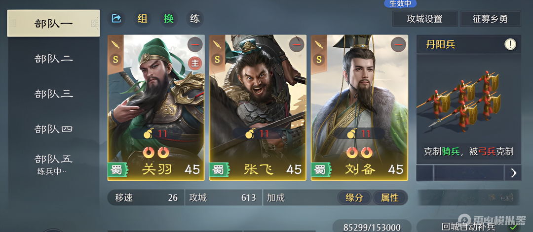
Task: Open 丹阳兵 info exclamation icon
Action: pyautogui.click(x=510, y=44)
